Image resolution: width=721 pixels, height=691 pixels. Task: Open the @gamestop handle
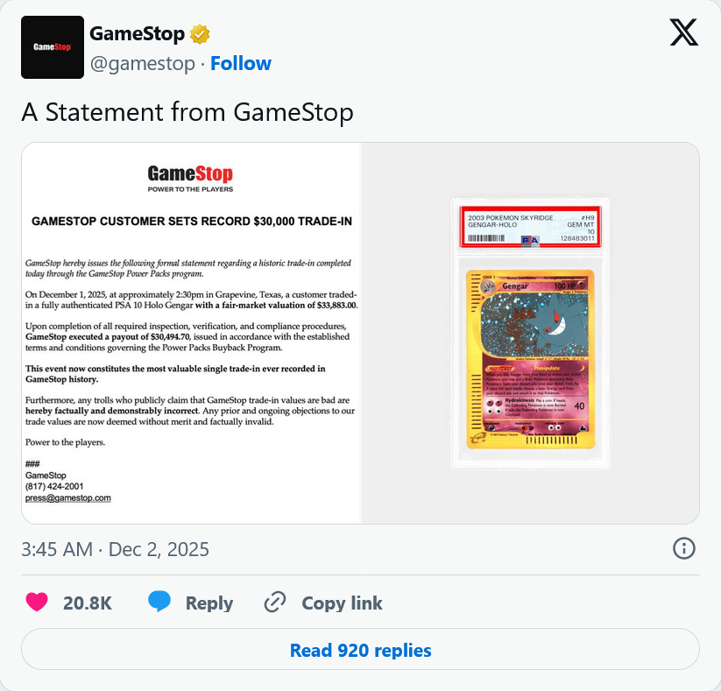click(143, 64)
